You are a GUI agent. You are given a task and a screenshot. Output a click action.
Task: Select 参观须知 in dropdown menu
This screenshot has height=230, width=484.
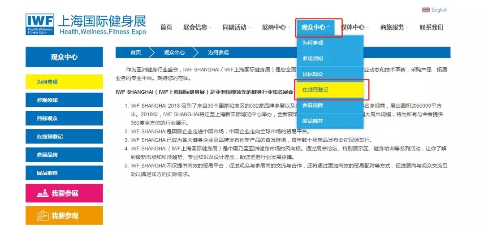point(330,59)
